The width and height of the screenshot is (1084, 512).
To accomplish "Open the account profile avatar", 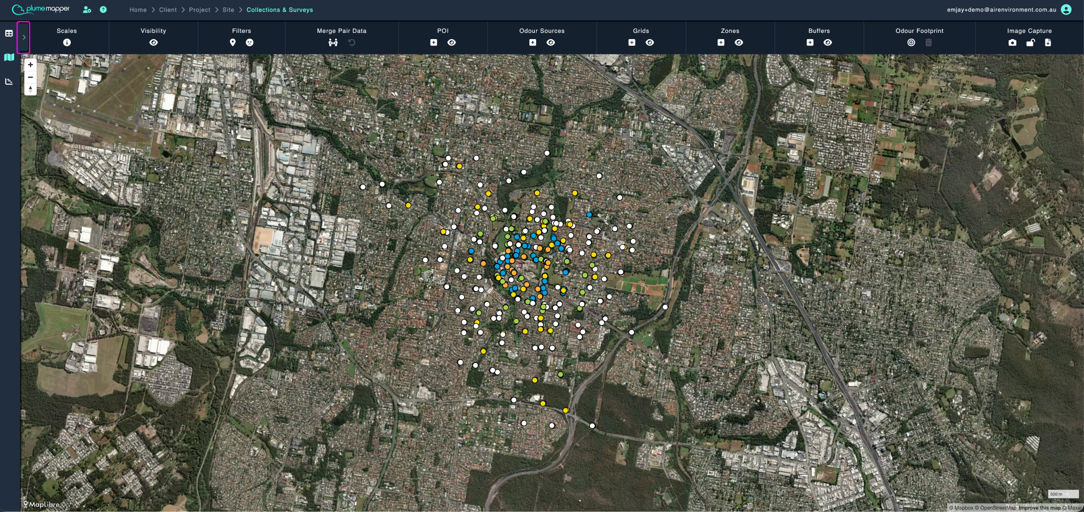I will [1066, 10].
